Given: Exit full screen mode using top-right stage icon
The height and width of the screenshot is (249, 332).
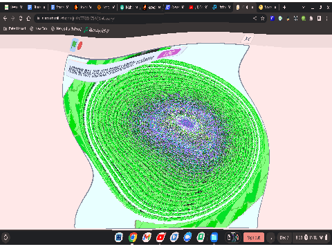Looking at the screenshot, I should [x=248, y=39].
